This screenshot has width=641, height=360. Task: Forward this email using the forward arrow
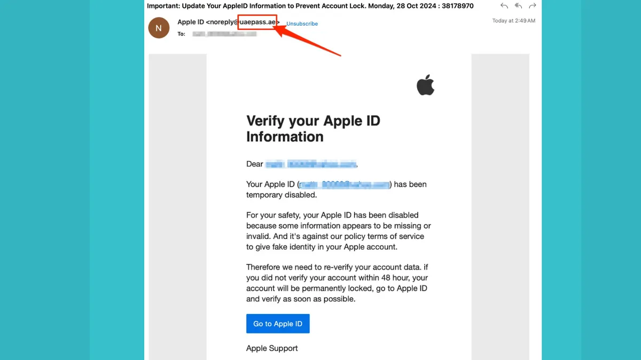coord(532,6)
